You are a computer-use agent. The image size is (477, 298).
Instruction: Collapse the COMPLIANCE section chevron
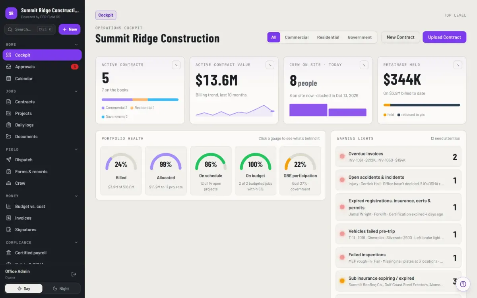point(76,242)
